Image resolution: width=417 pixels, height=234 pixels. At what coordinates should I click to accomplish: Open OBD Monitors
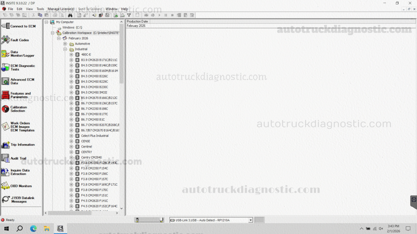click(x=17, y=186)
